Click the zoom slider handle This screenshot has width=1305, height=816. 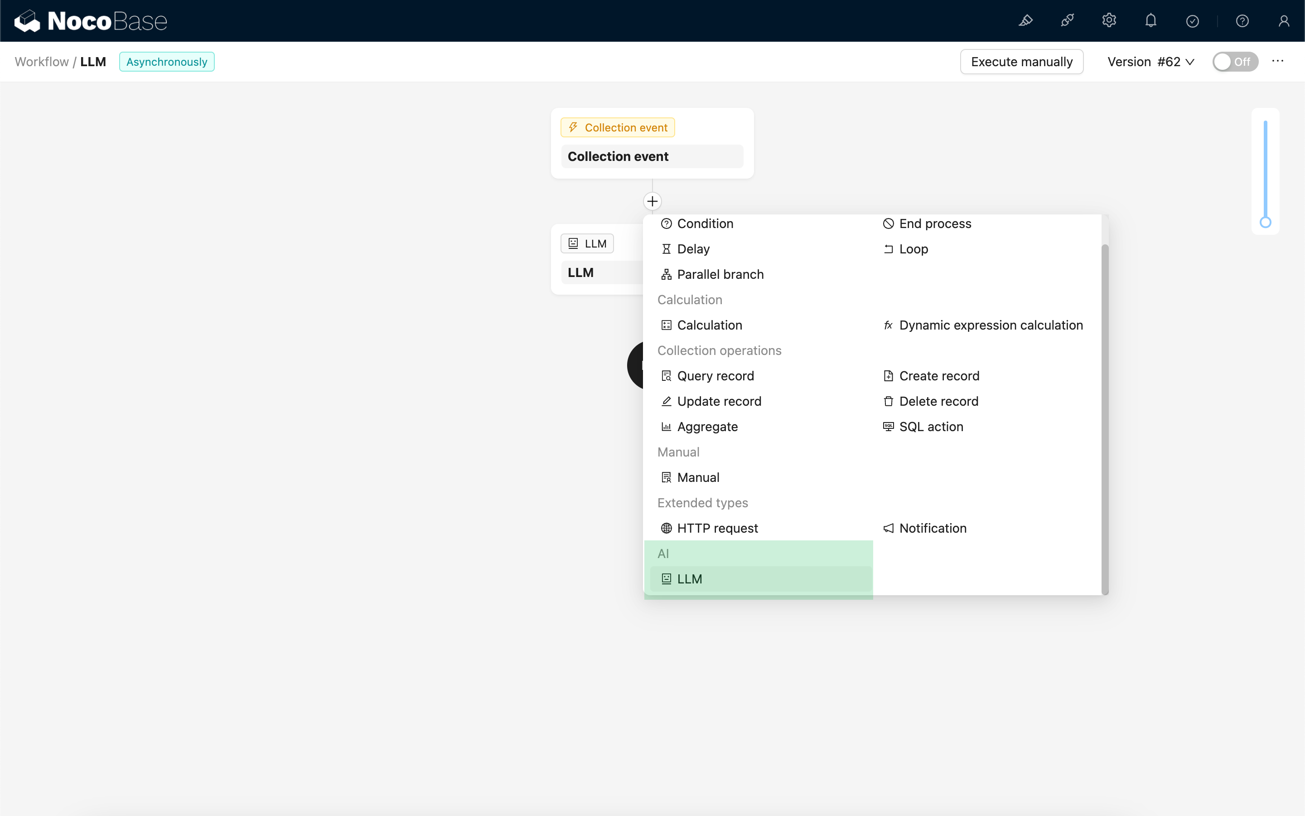pyautogui.click(x=1265, y=222)
